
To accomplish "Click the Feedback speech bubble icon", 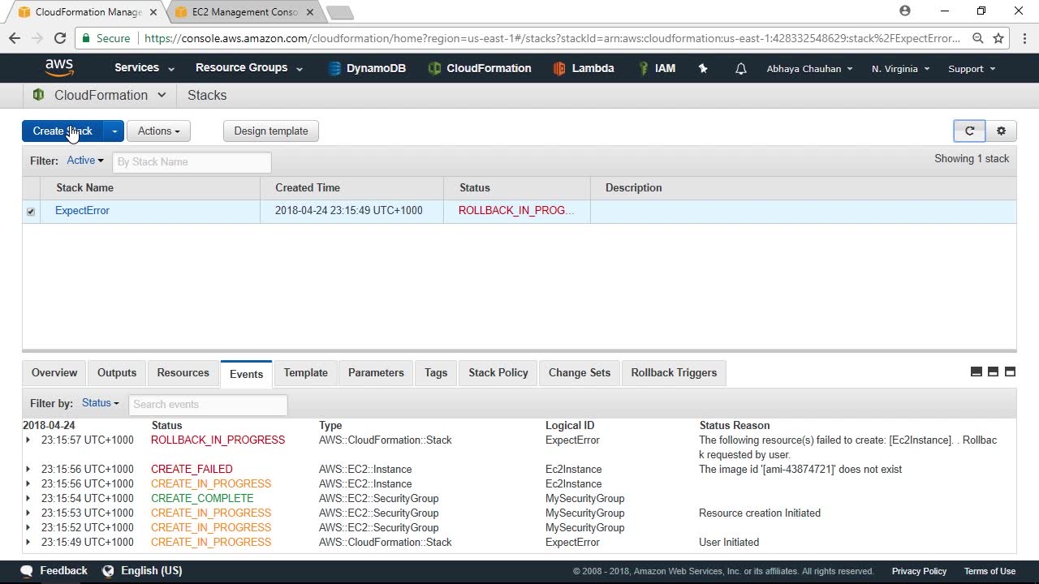I will coord(27,571).
